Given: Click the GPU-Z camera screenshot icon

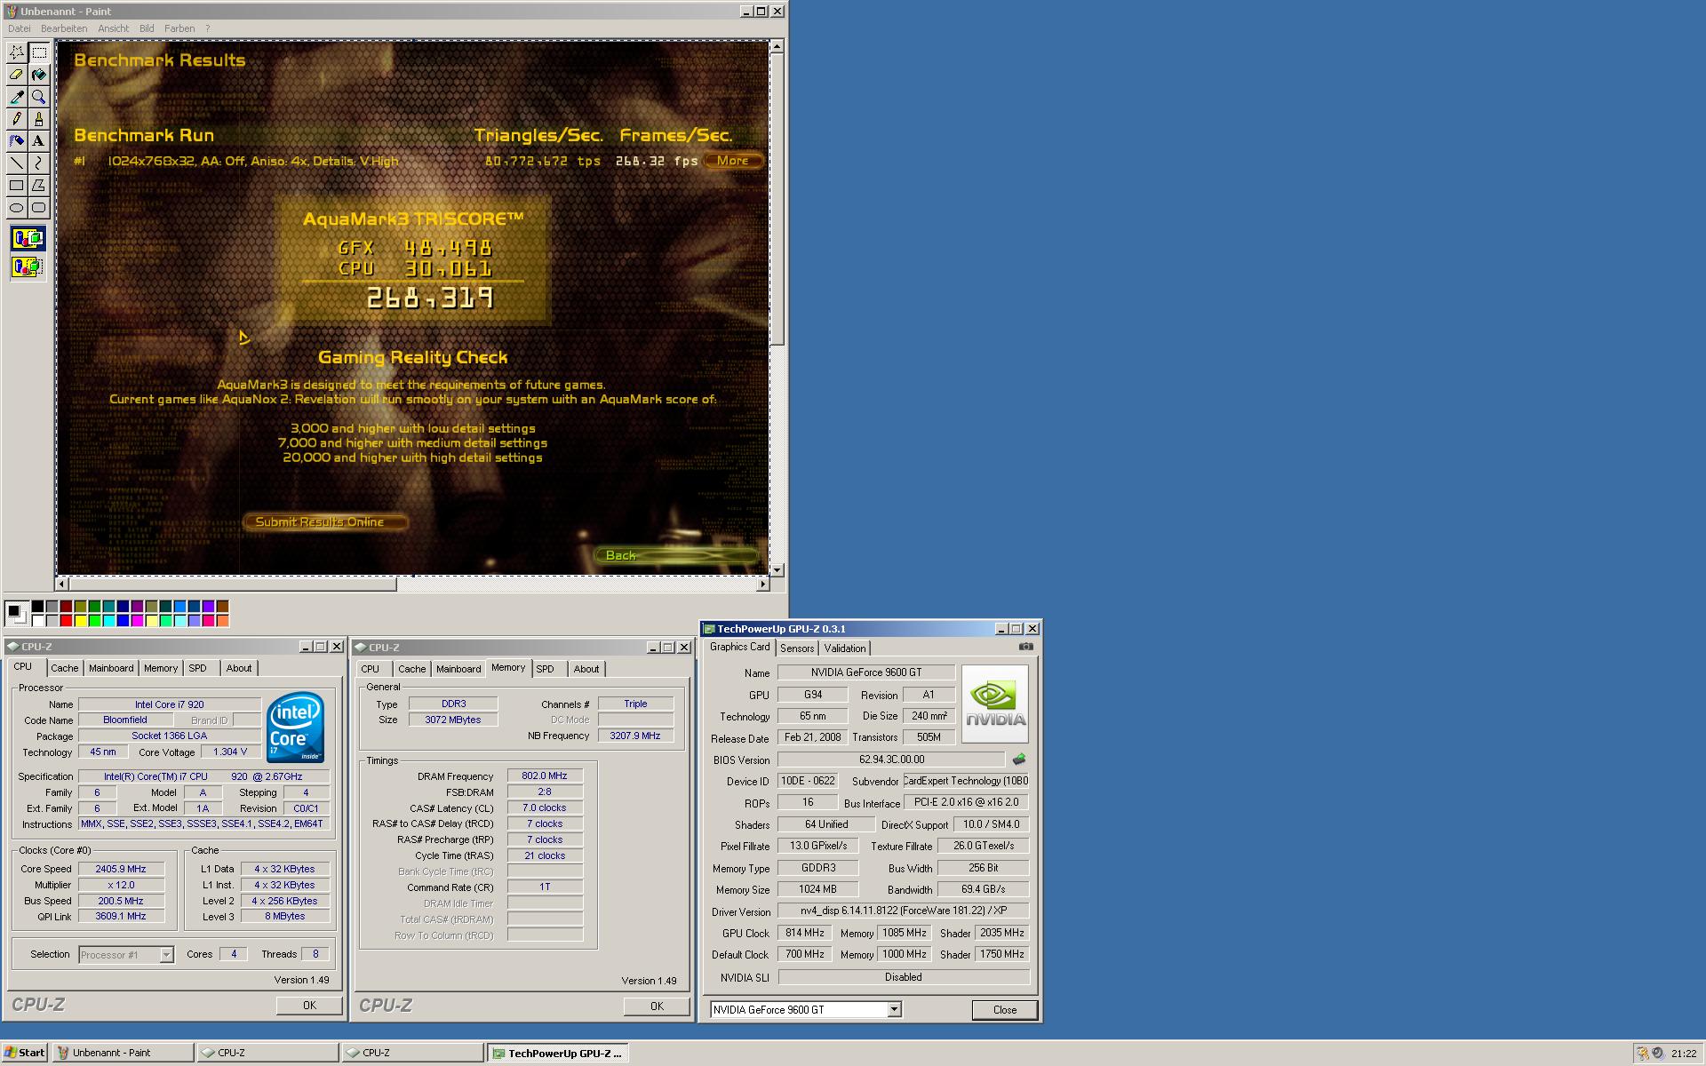Looking at the screenshot, I should tap(1025, 647).
